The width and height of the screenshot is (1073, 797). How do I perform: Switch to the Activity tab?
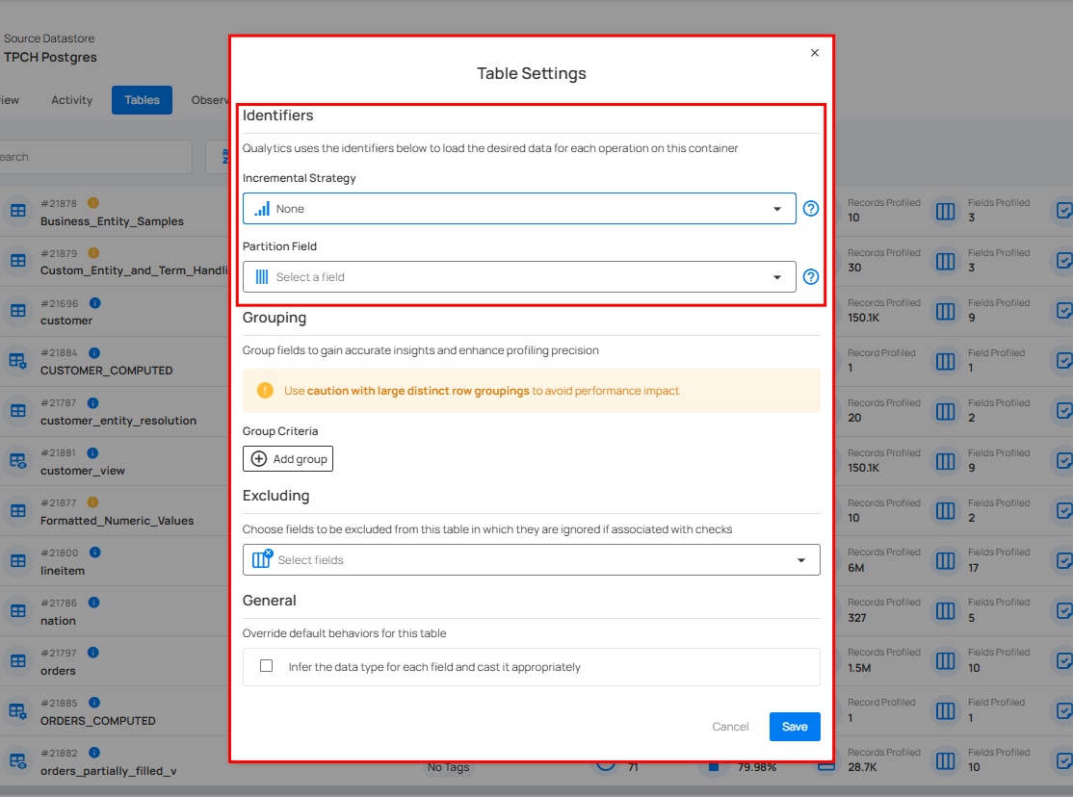click(x=72, y=100)
